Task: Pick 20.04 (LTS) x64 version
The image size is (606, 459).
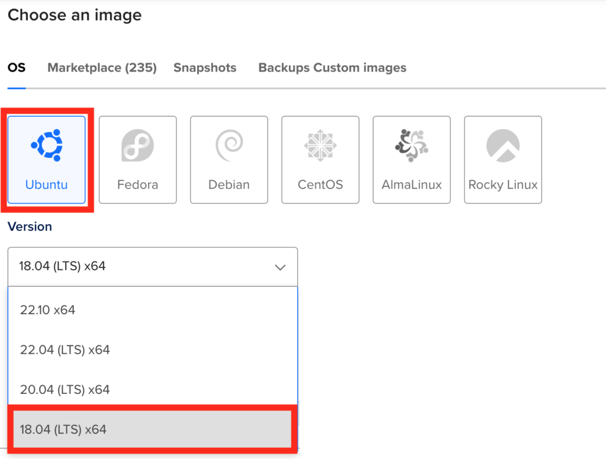Action: pos(65,390)
